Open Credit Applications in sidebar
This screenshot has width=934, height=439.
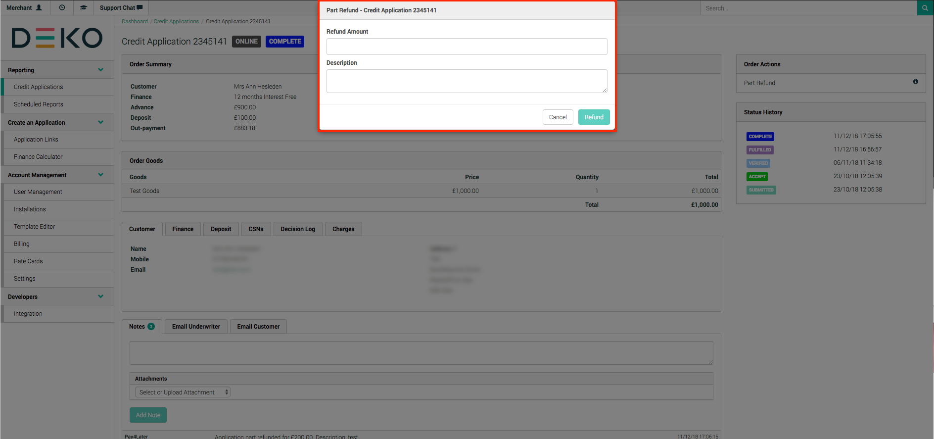click(x=58, y=87)
